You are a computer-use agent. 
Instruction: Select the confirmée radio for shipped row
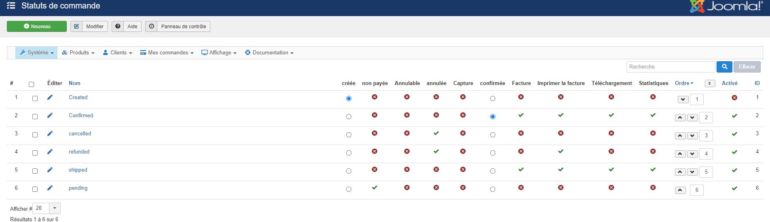point(493,171)
